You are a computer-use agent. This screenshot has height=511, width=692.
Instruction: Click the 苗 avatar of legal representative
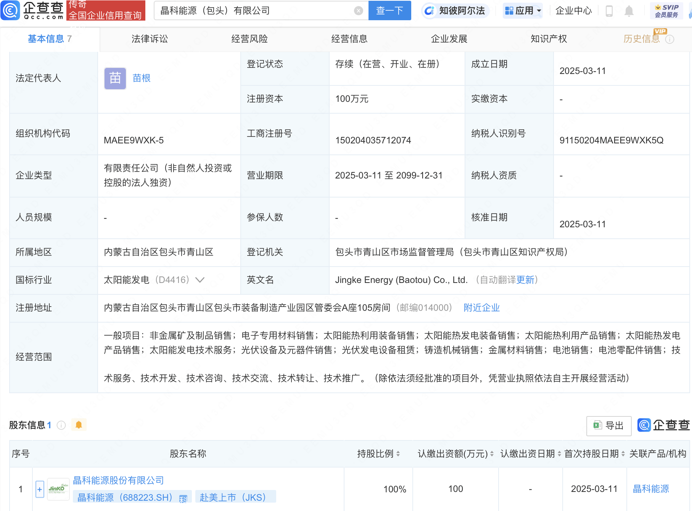click(x=115, y=79)
